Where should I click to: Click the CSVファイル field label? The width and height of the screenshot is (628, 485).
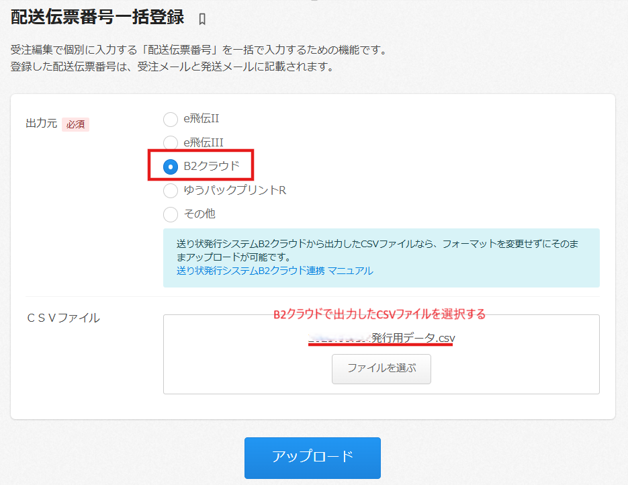63,318
